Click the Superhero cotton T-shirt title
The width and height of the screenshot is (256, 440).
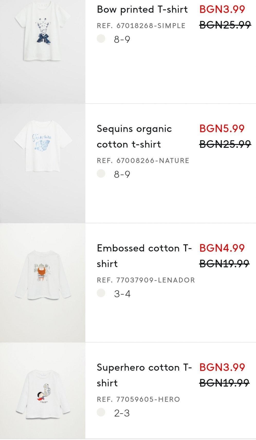point(144,375)
